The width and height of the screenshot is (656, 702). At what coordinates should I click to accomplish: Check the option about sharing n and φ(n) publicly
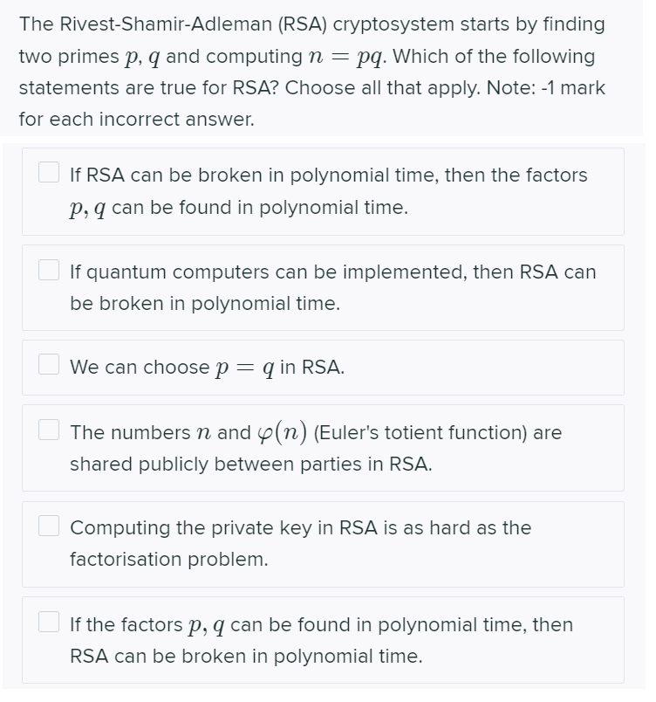48,430
